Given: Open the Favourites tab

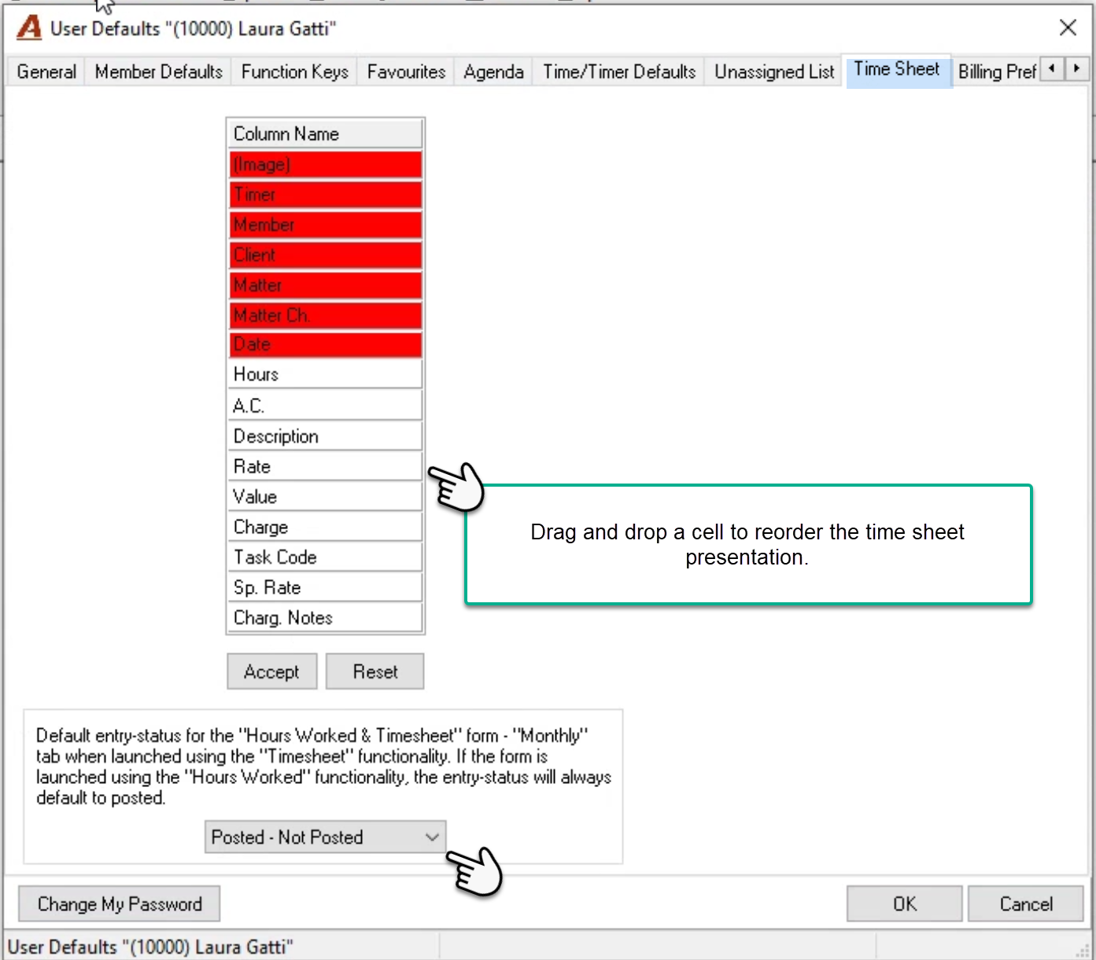Looking at the screenshot, I should (406, 72).
